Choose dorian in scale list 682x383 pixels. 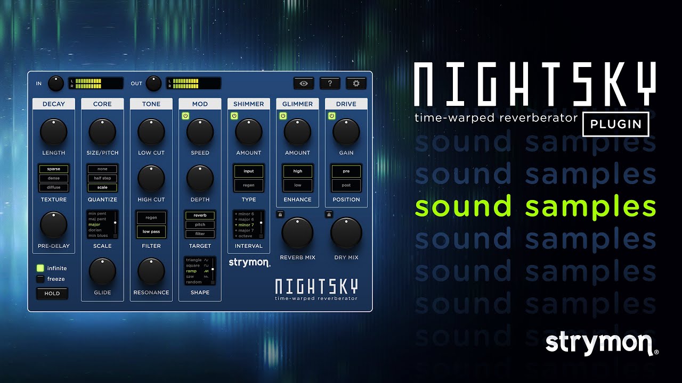pos(95,230)
